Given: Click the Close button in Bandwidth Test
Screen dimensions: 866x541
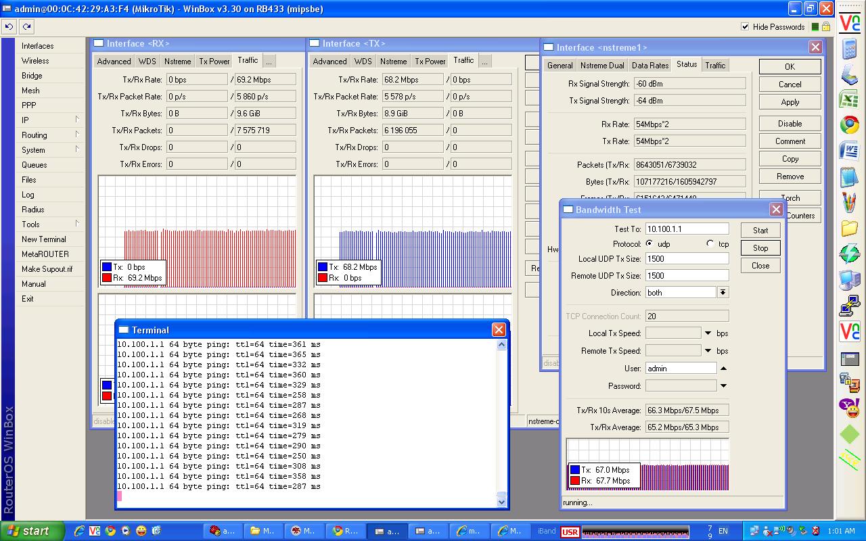Looking at the screenshot, I should tap(760, 266).
